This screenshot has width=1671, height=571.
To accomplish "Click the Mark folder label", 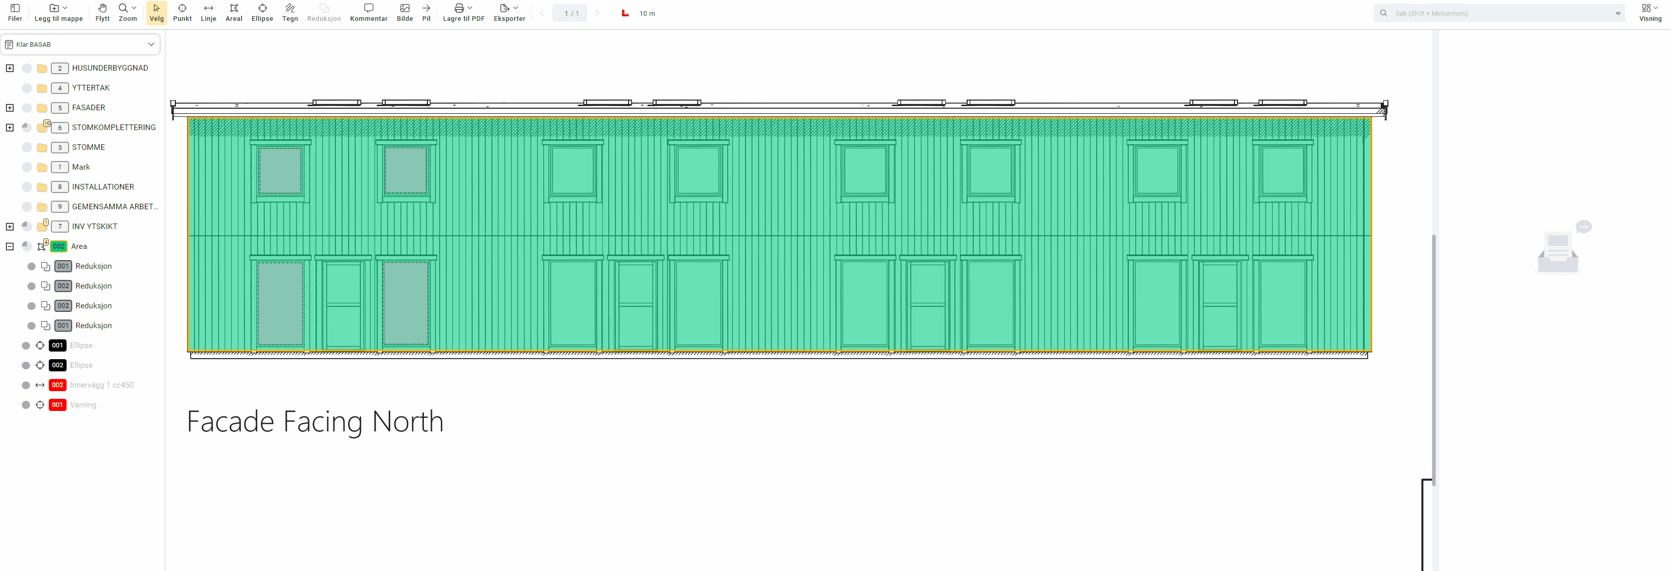I will click(x=81, y=167).
